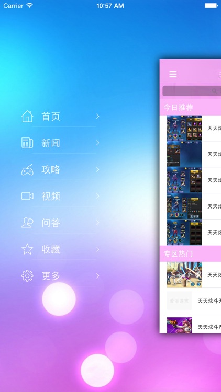Open fifth thumbnail under 今日推荐

point(184,232)
